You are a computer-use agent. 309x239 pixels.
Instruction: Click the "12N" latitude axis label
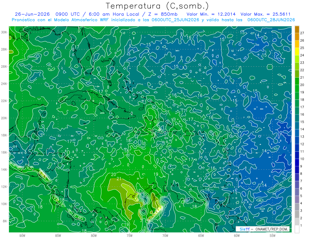point(4,187)
